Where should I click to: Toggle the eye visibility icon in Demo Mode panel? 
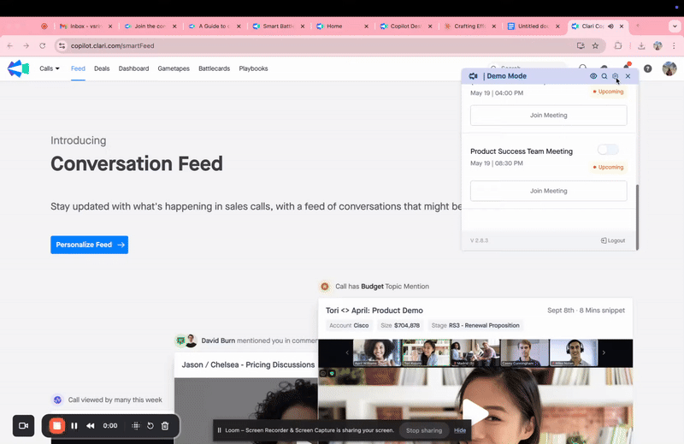click(x=593, y=76)
